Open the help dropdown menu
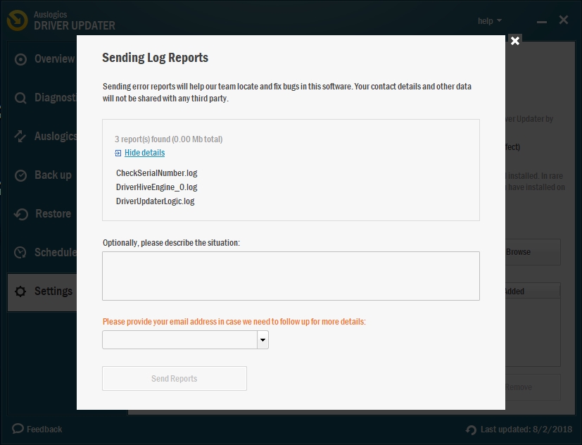 coord(490,21)
